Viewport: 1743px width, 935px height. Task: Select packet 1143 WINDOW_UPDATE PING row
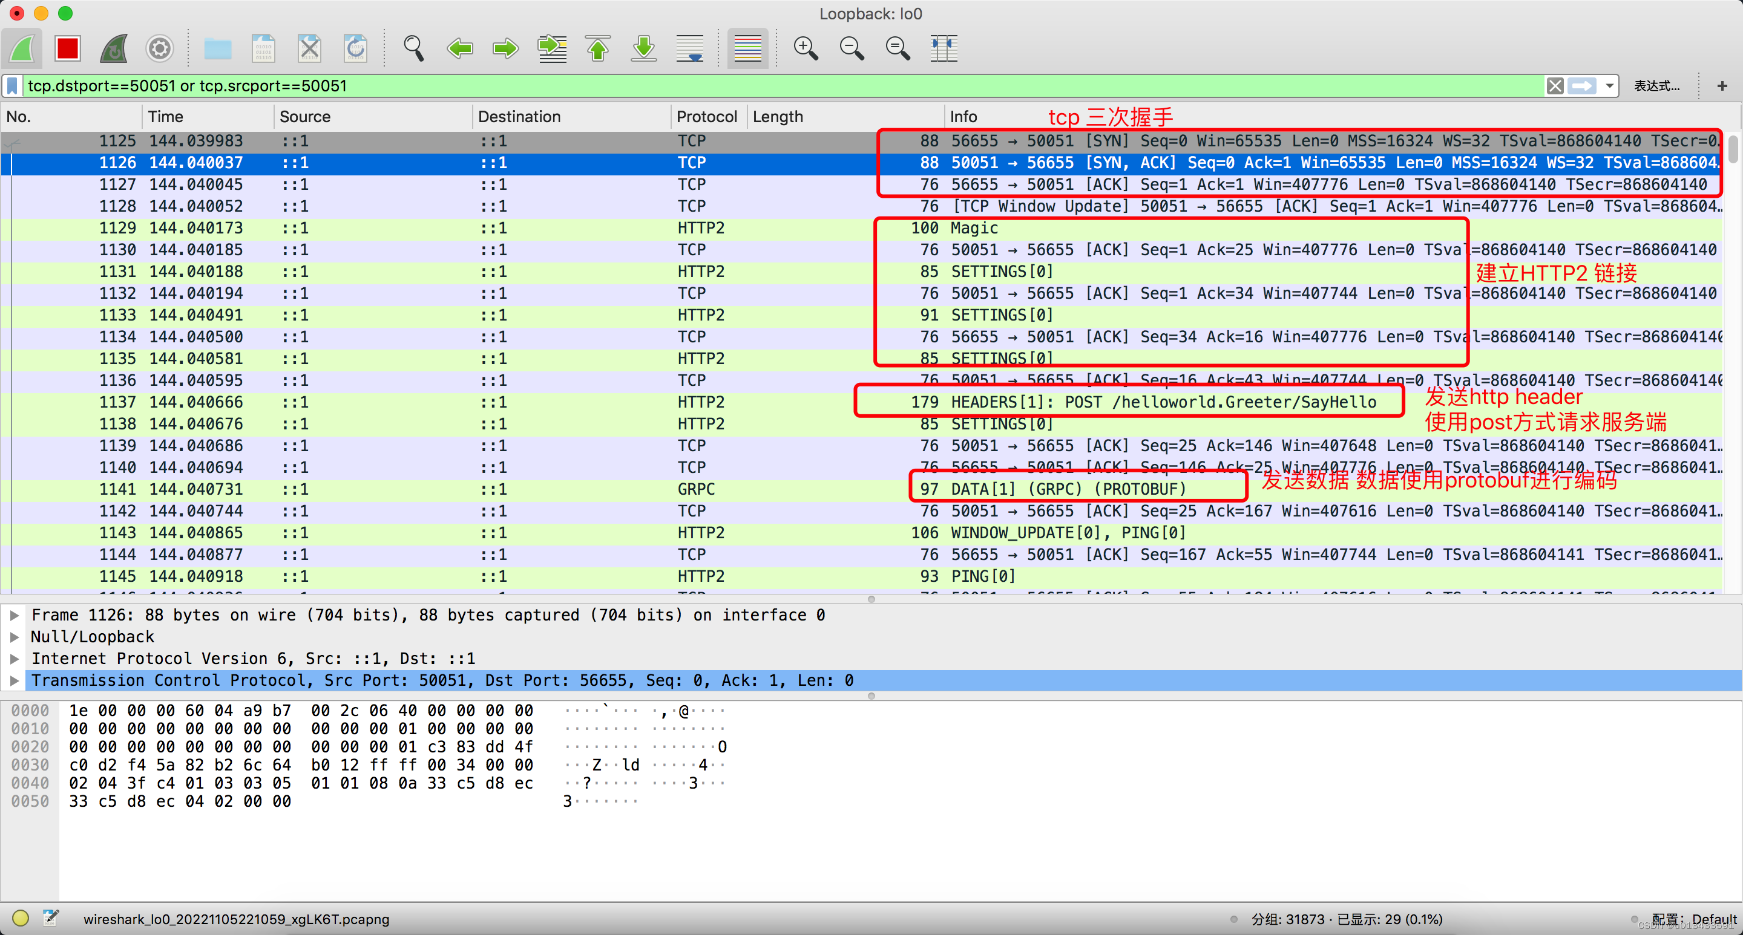tap(862, 533)
